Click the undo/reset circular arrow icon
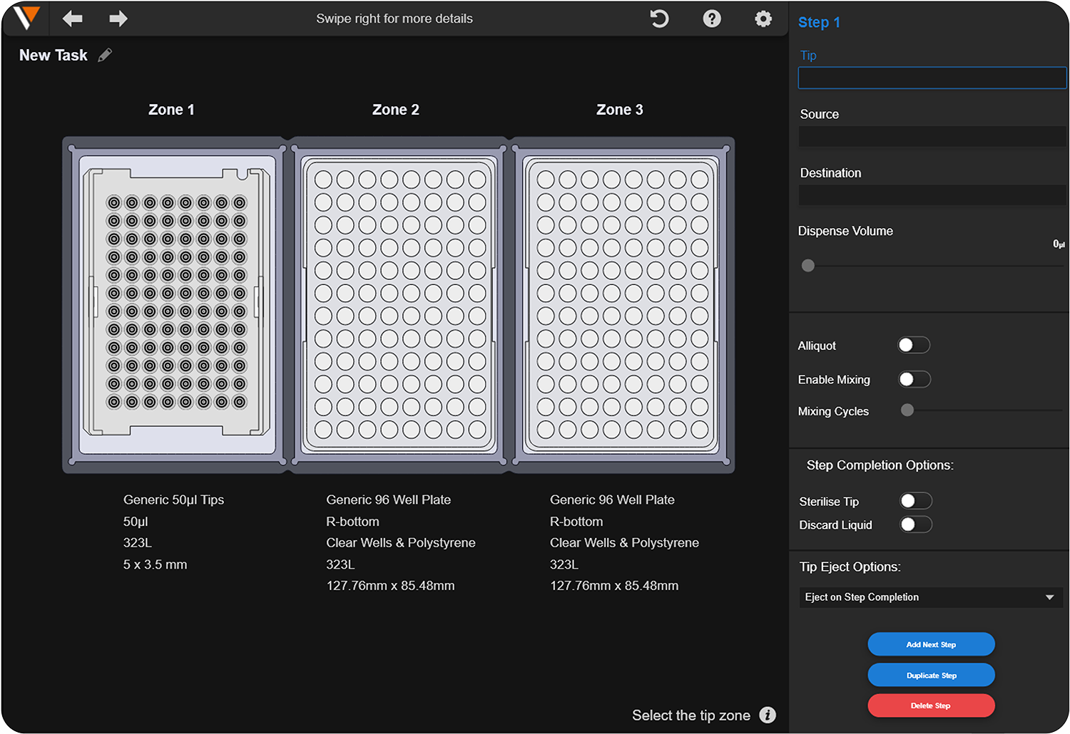Image resolution: width=1070 pixels, height=734 pixels. pos(660,19)
